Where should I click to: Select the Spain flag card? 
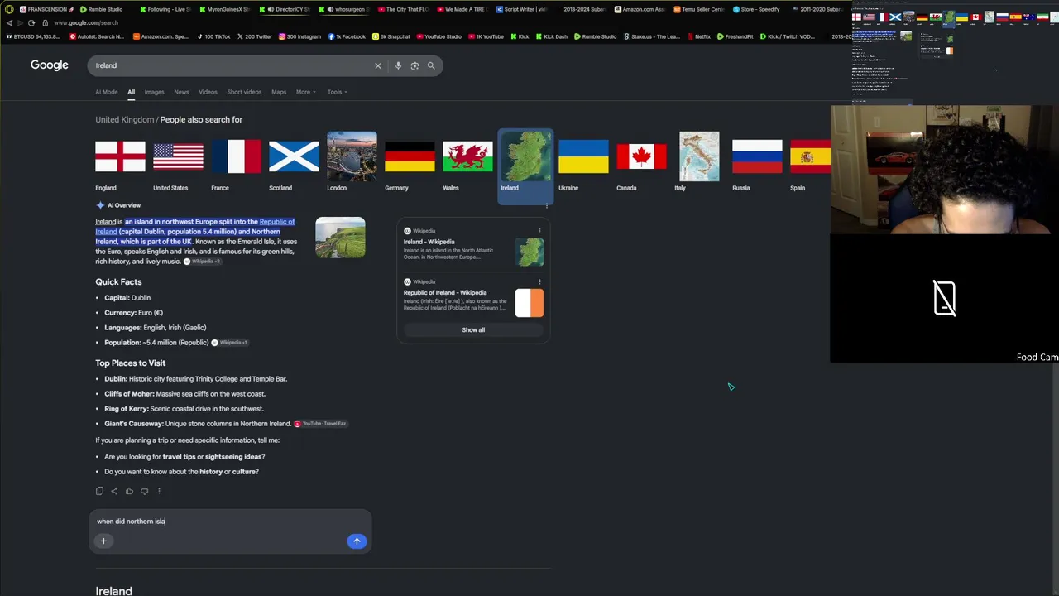(x=810, y=162)
